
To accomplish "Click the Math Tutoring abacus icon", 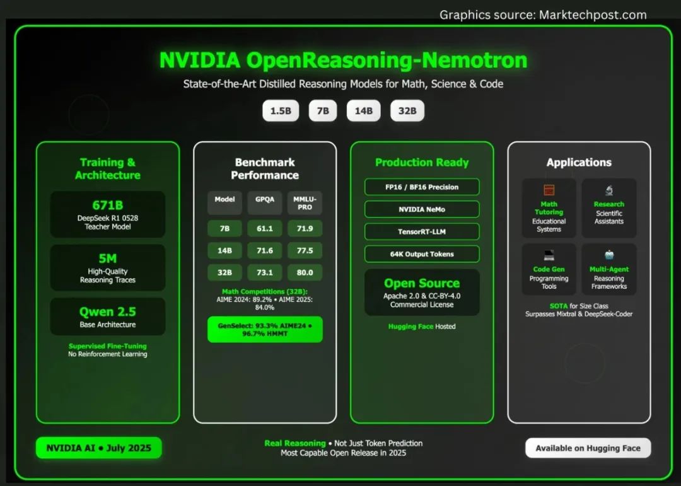I will click(549, 190).
